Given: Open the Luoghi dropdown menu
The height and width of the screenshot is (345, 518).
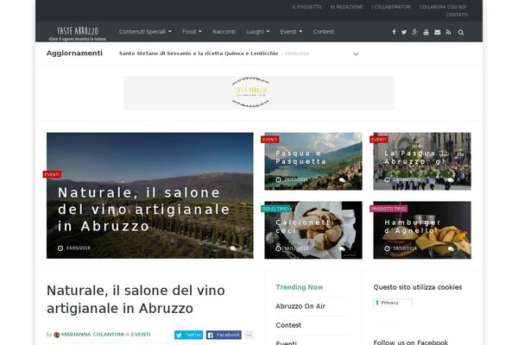Looking at the screenshot, I should (x=257, y=32).
